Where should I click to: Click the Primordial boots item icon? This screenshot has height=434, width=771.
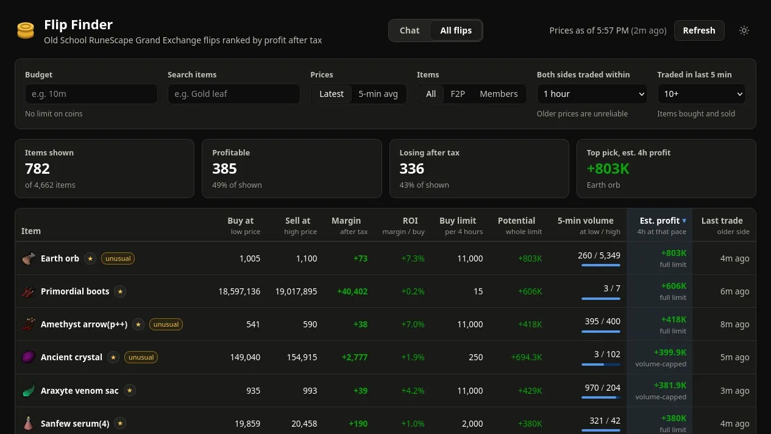29,291
